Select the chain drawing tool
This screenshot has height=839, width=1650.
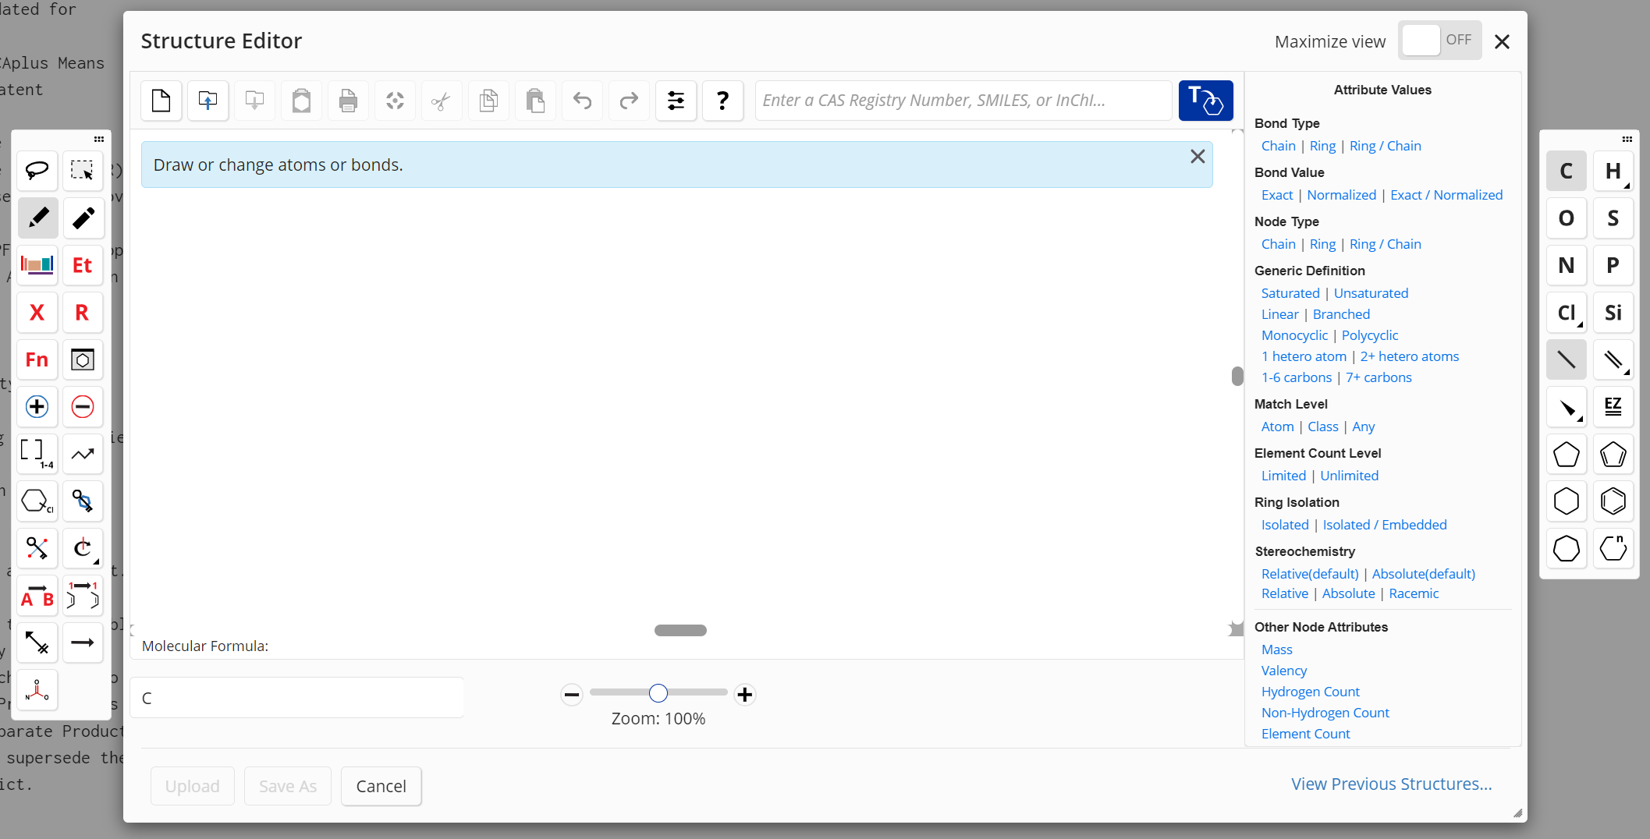tap(83, 454)
